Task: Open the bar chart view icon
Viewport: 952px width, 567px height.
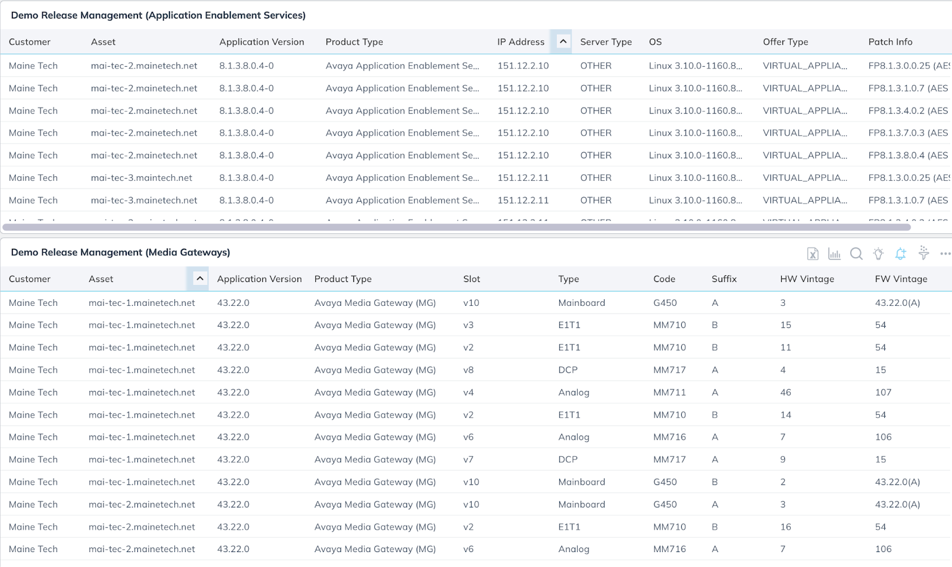Action: pos(834,253)
